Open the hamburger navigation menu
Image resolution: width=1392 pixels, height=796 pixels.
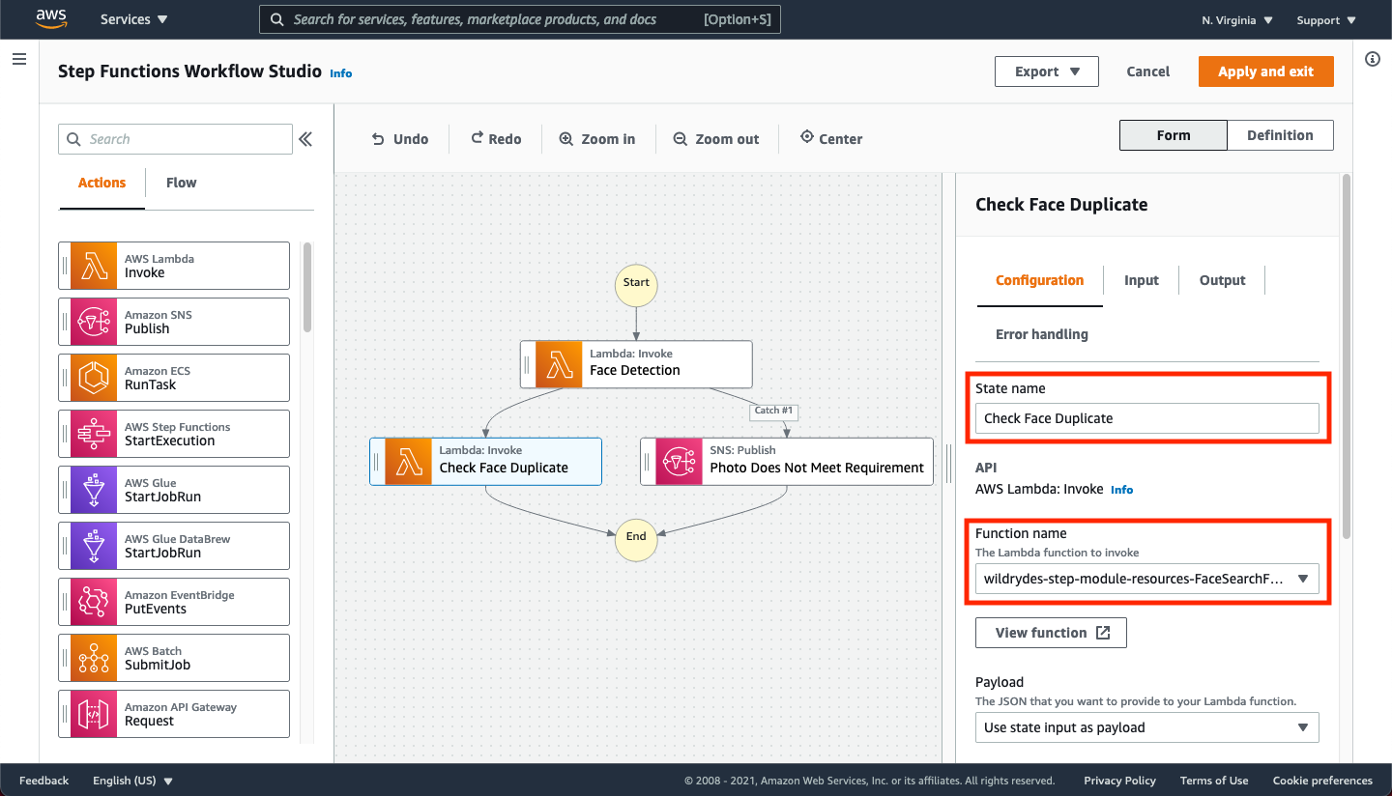click(x=18, y=60)
